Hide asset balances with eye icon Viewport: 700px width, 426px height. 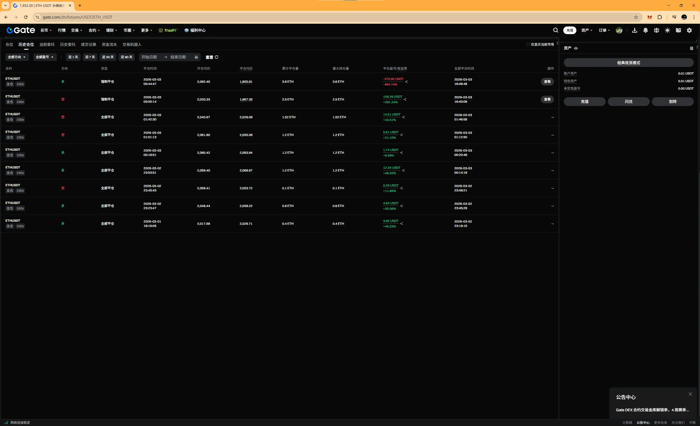click(576, 48)
